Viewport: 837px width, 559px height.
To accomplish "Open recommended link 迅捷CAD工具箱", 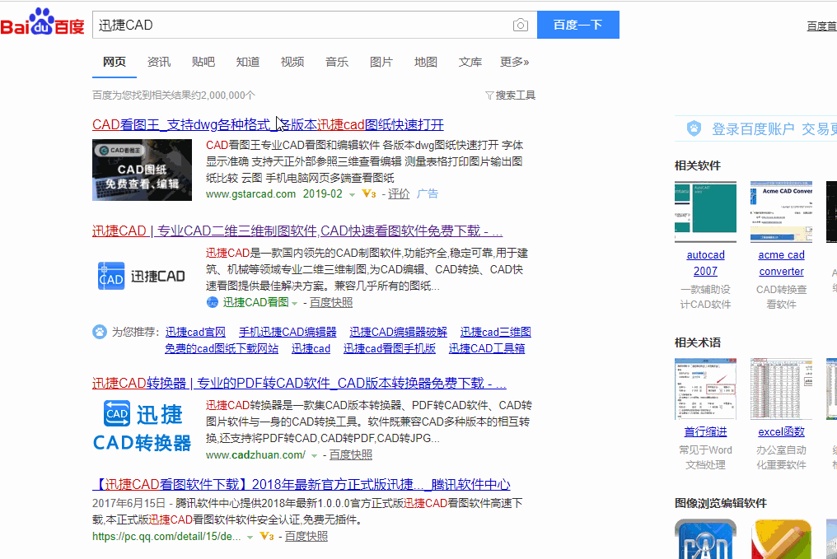I will coord(487,348).
